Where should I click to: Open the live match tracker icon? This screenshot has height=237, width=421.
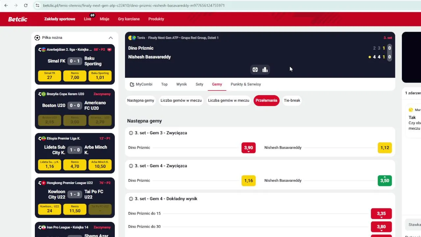point(255,69)
